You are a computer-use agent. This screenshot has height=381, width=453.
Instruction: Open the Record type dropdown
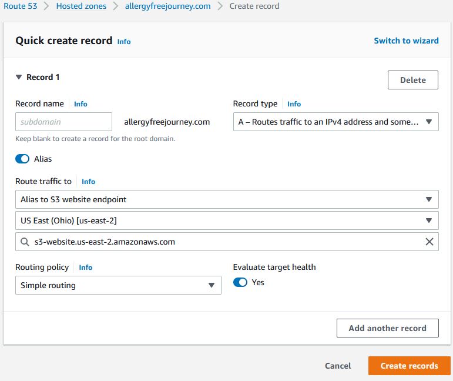pyautogui.click(x=335, y=122)
